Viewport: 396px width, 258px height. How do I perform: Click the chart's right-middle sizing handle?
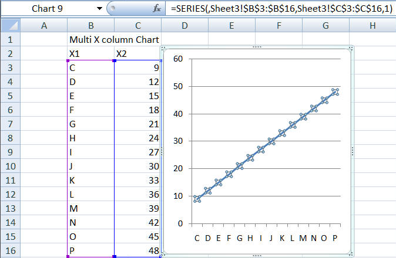(x=352, y=151)
